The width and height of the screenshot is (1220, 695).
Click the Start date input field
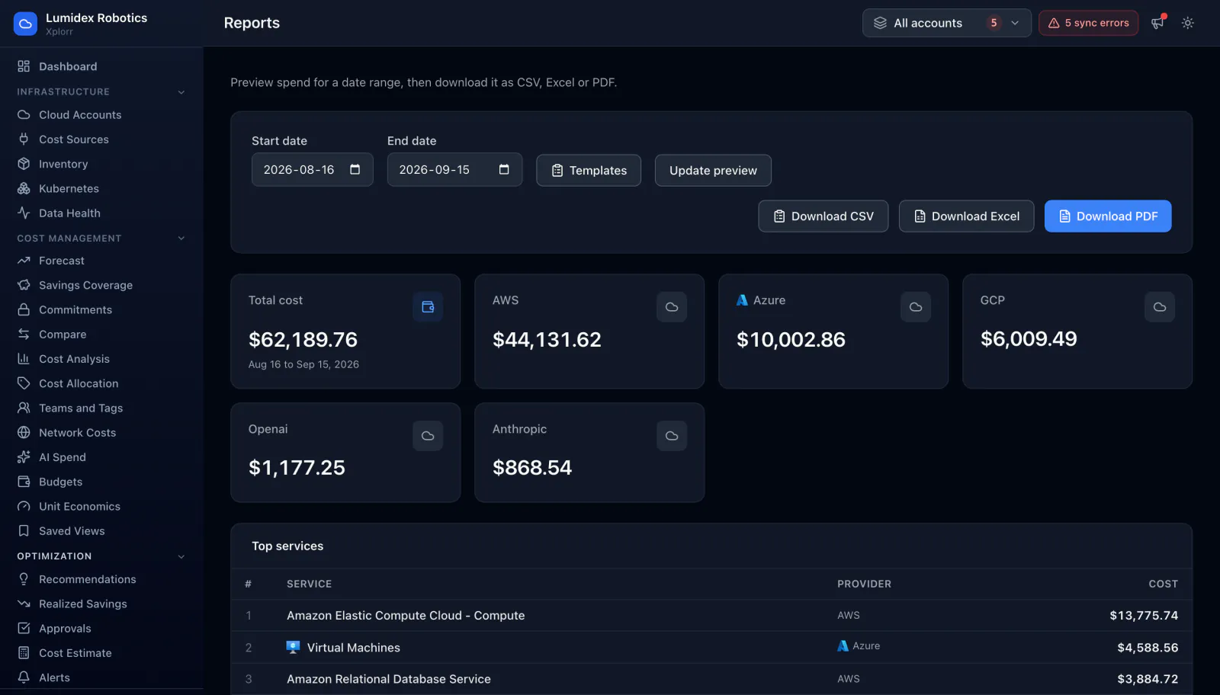click(313, 169)
